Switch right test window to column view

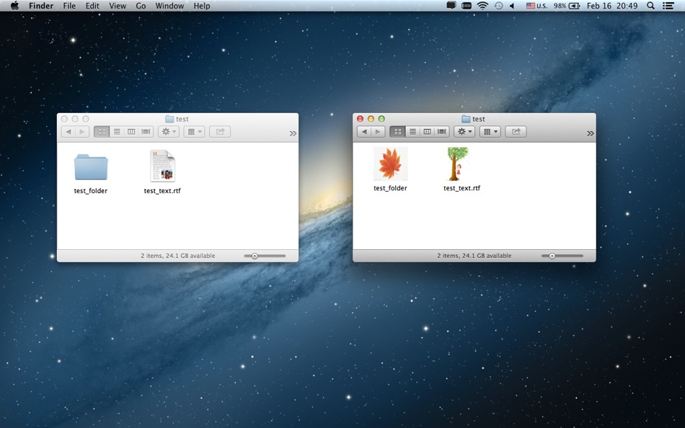tap(428, 131)
